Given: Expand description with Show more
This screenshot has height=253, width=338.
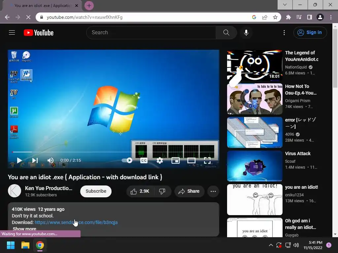Looking at the screenshot, I should tap(24, 229).
